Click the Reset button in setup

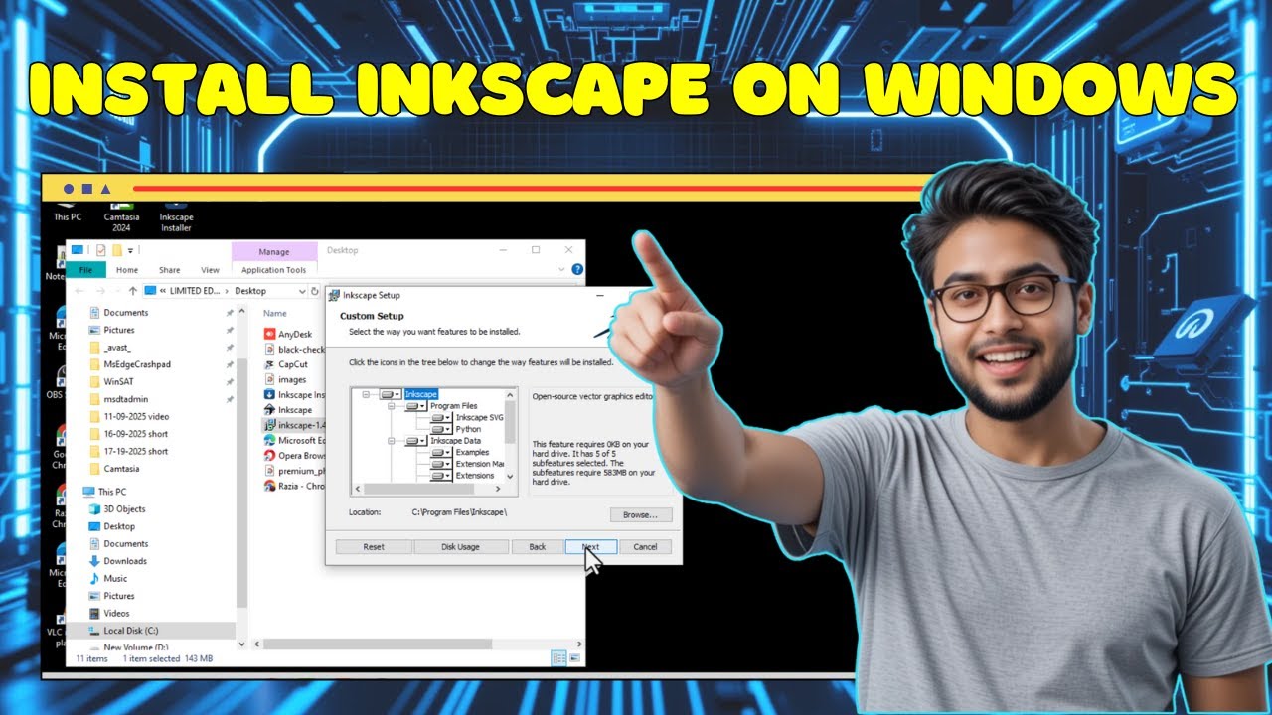pos(374,547)
